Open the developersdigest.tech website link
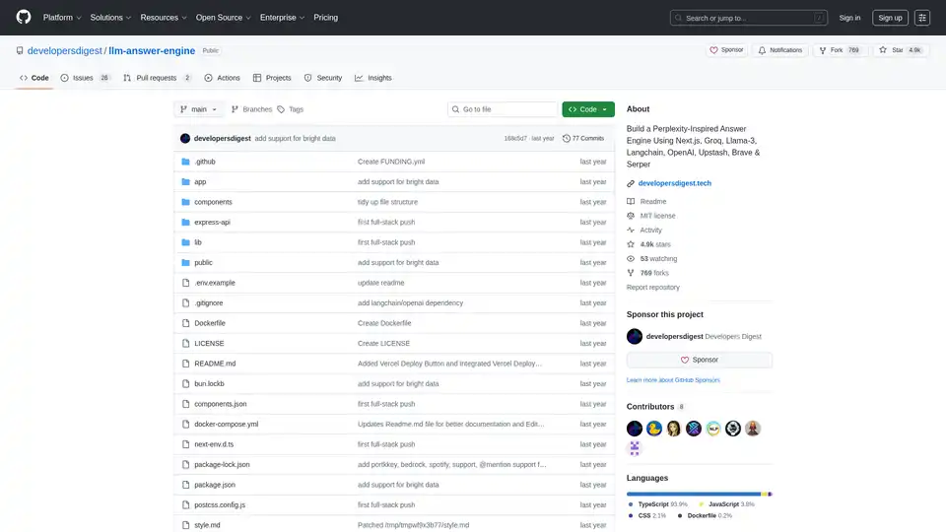Screen dimensions: 946x532 point(674,183)
